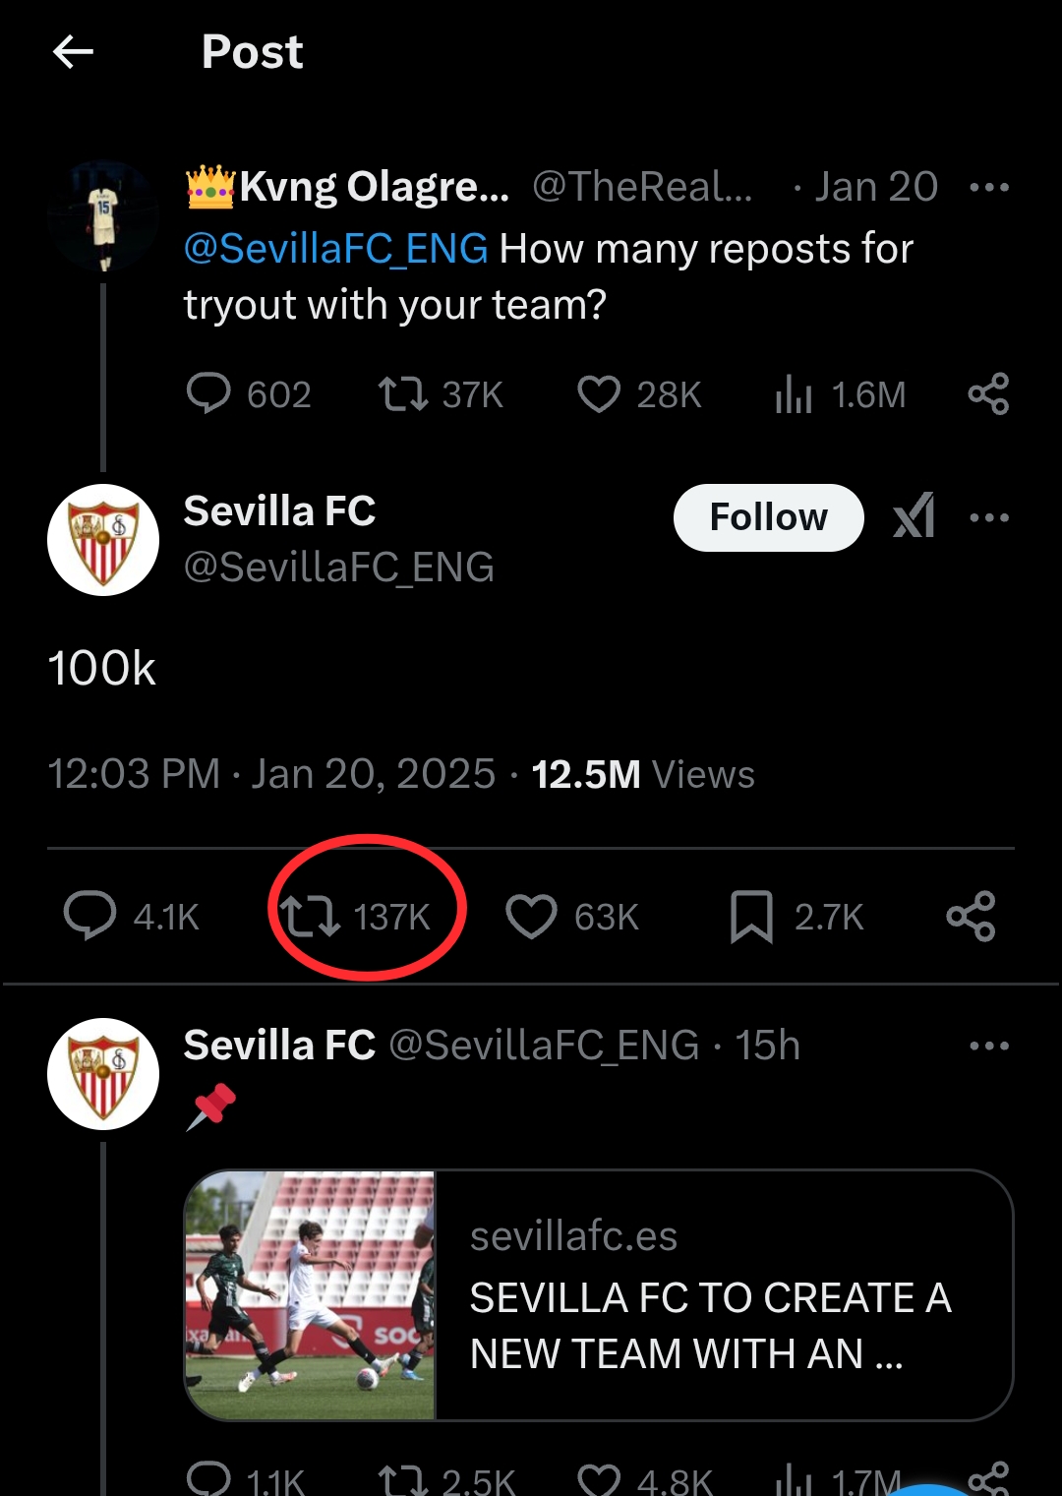The height and width of the screenshot is (1496, 1062).
Task: Open Kvng Olagre's profile avatar
Action: [x=103, y=216]
